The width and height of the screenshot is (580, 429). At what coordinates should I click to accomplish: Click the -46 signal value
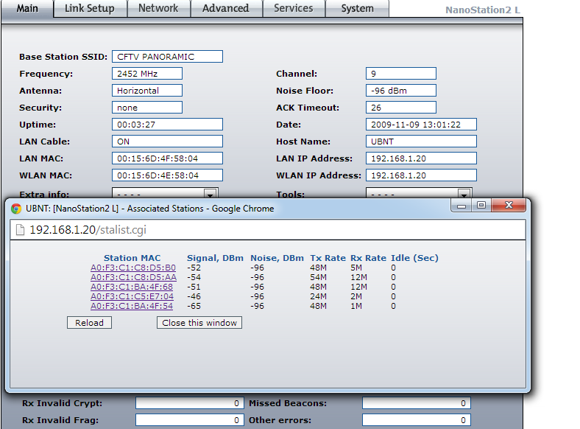point(194,297)
